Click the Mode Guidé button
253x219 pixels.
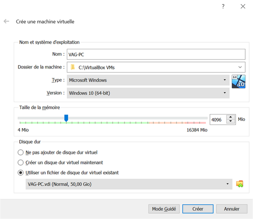click(164, 209)
